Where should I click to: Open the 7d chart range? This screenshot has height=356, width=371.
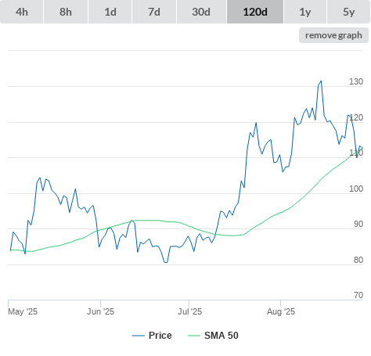tap(154, 12)
